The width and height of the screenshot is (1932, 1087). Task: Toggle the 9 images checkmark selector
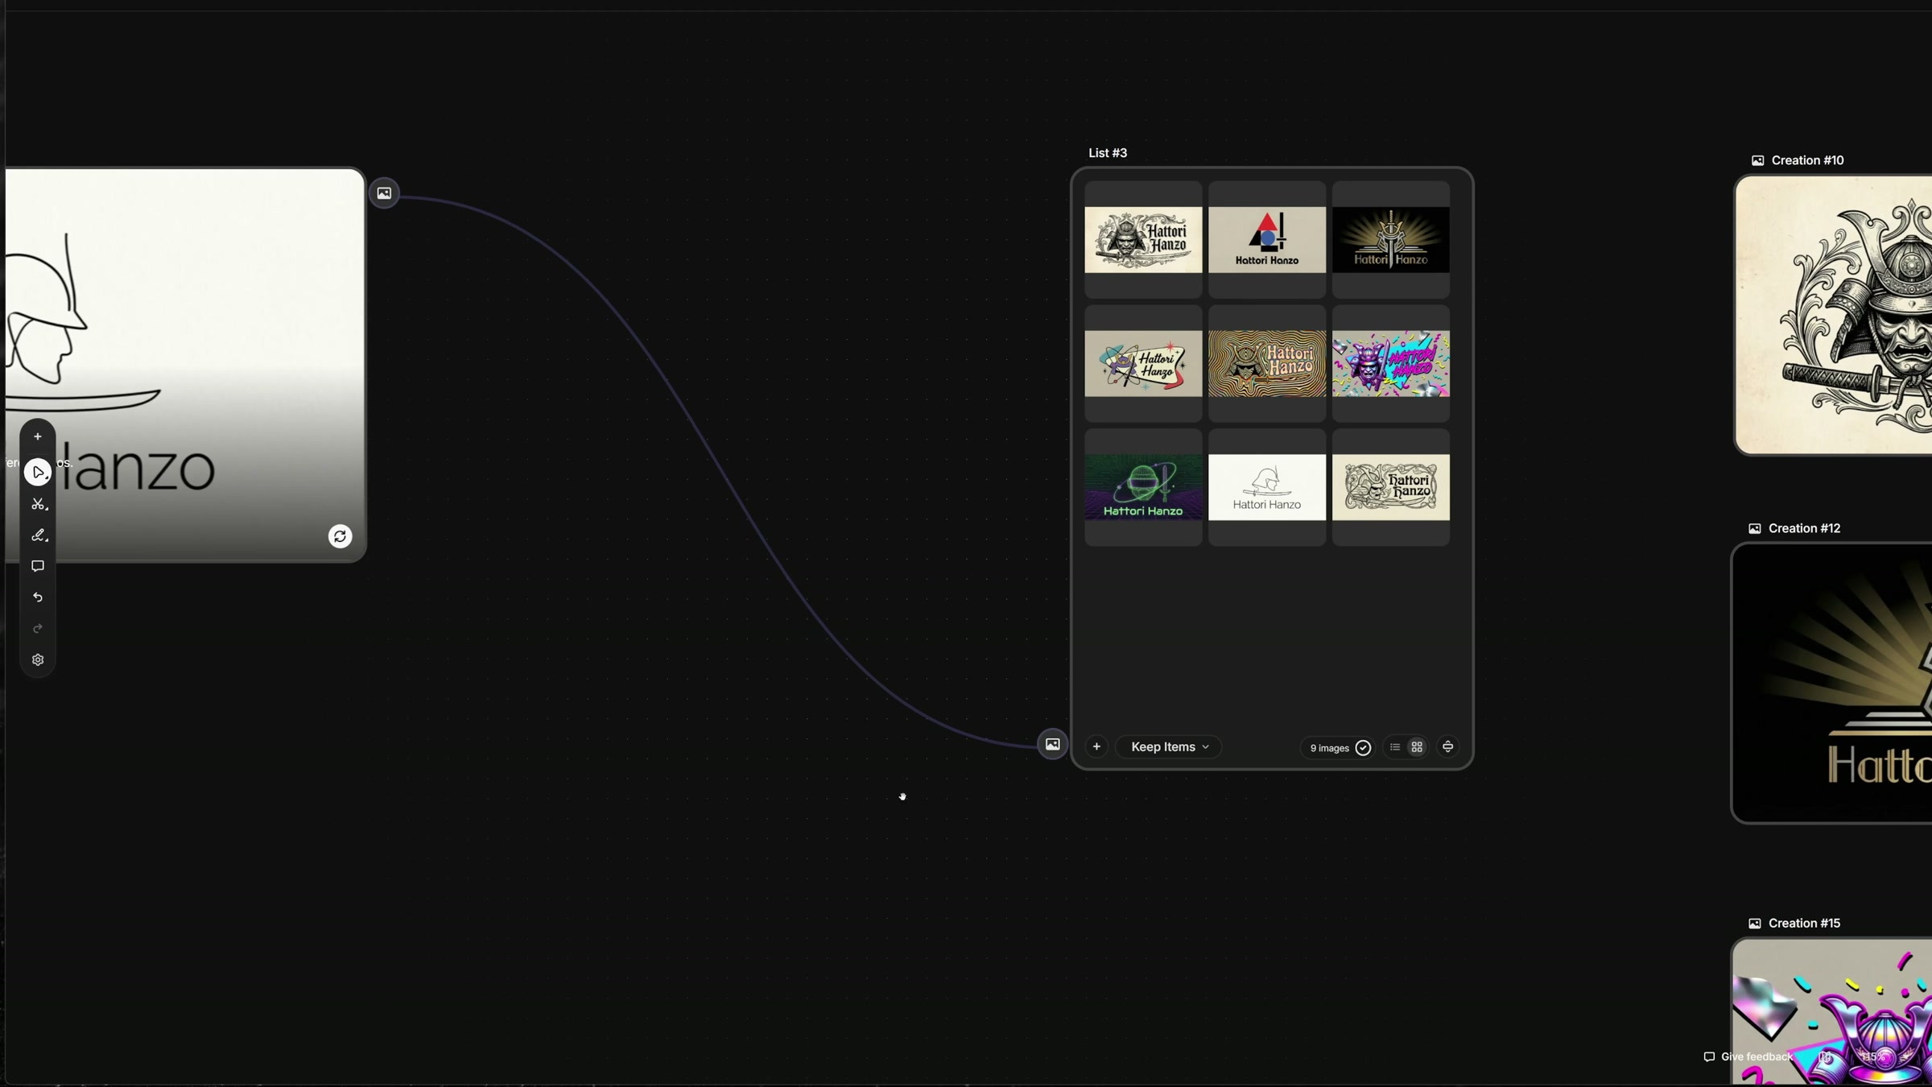click(1363, 748)
